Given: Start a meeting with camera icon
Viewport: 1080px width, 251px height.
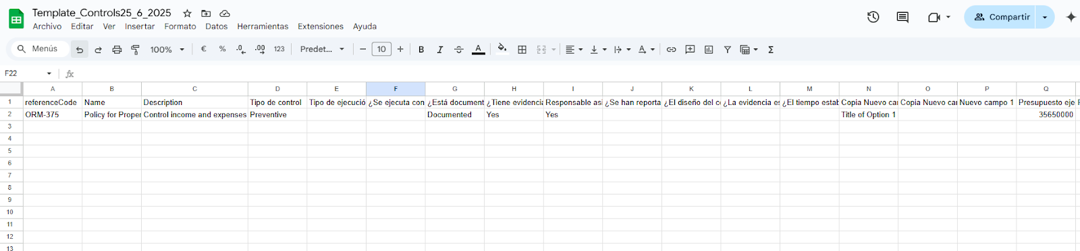Looking at the screenshot, I should (x=934, y=17).
